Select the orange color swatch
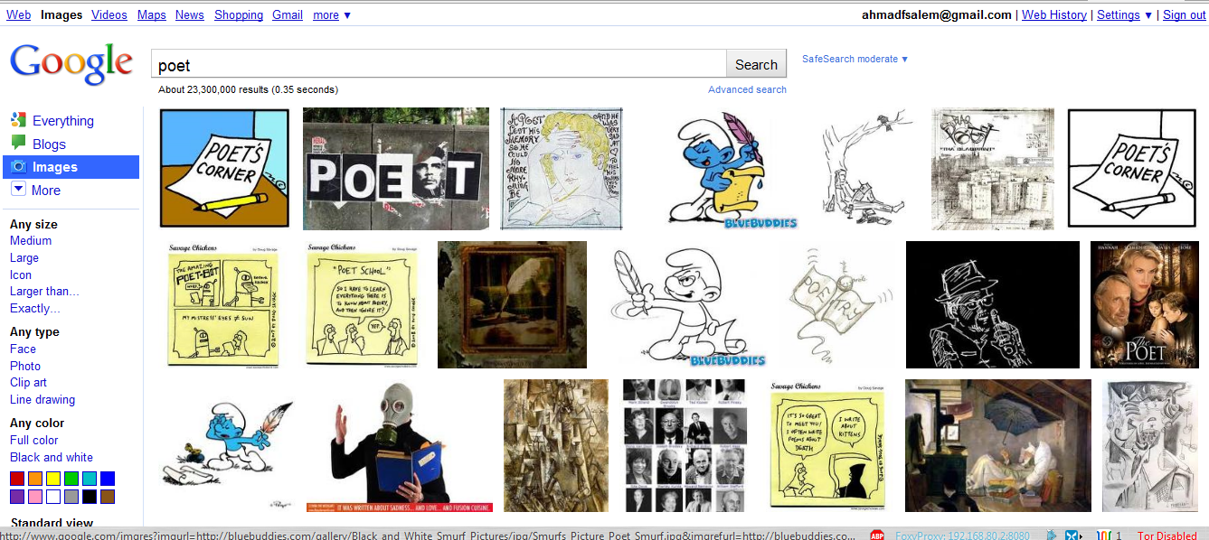 35,479
